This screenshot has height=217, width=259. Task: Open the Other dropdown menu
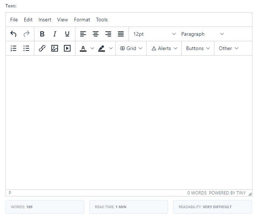[x=229, y=48]
